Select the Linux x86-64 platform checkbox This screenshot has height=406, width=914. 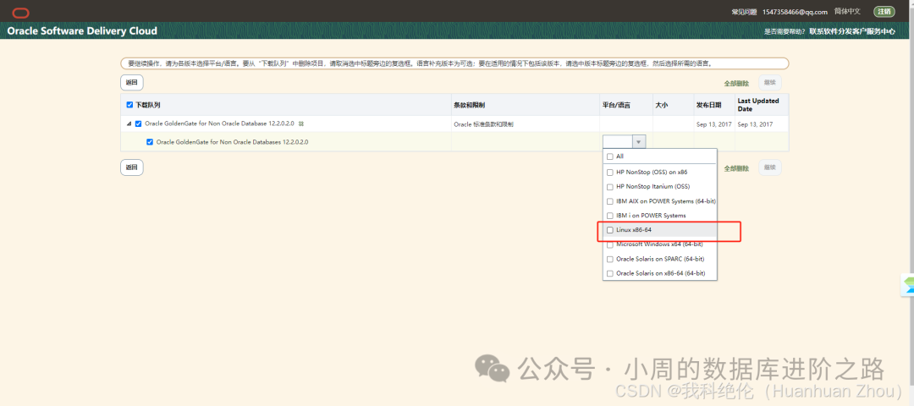click(x=609, y=230)
